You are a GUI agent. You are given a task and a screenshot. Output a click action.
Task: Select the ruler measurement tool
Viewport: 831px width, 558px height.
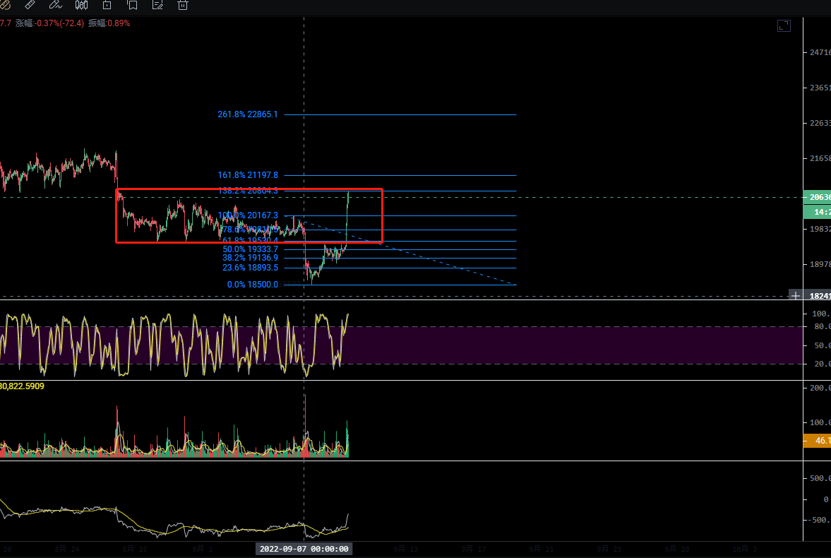(x=29, y=5)
